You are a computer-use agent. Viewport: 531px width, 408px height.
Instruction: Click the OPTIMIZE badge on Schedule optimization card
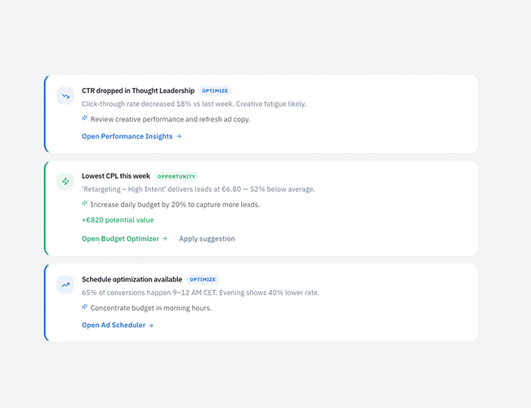point(203,279)
